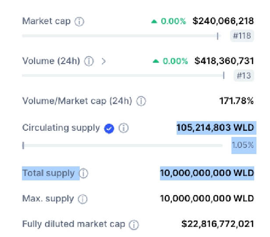270x237 pixels.
Task: Click the blue verified badge on Circulating supply
Action: pyautogui.click(x=109, y=129)
